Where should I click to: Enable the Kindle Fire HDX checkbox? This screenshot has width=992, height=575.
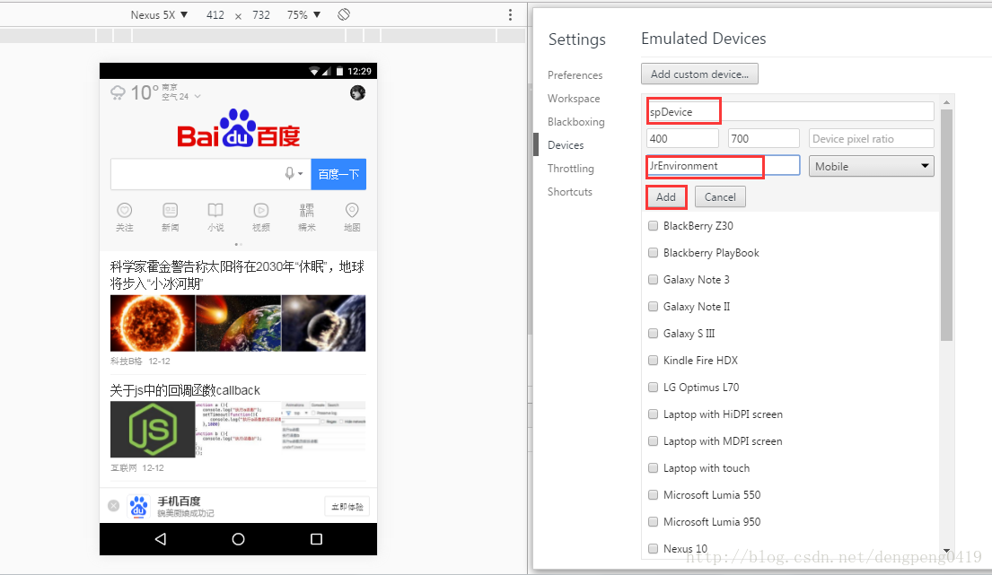[x=653, y=361]
